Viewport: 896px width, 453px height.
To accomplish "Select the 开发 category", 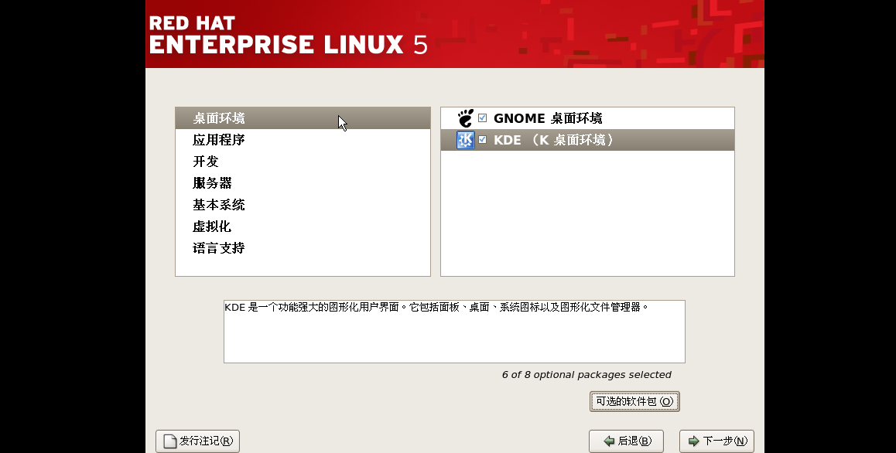I will 205,162.
